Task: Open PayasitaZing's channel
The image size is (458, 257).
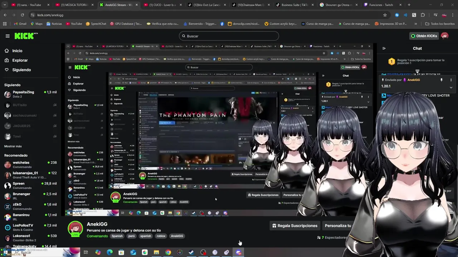Action: [30, 94]
